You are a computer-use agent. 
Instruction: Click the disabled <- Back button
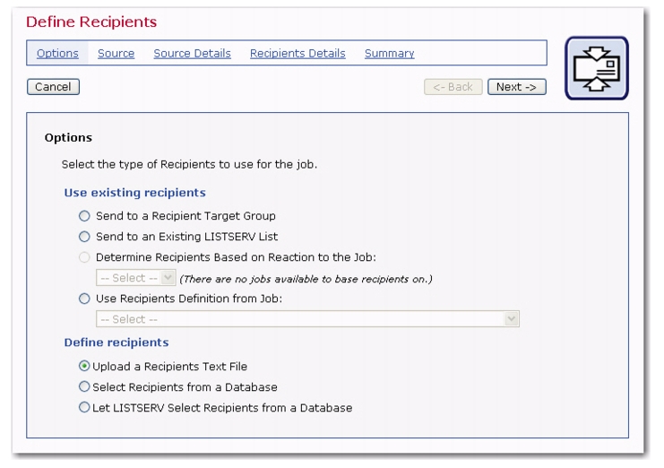coord(453,87)
